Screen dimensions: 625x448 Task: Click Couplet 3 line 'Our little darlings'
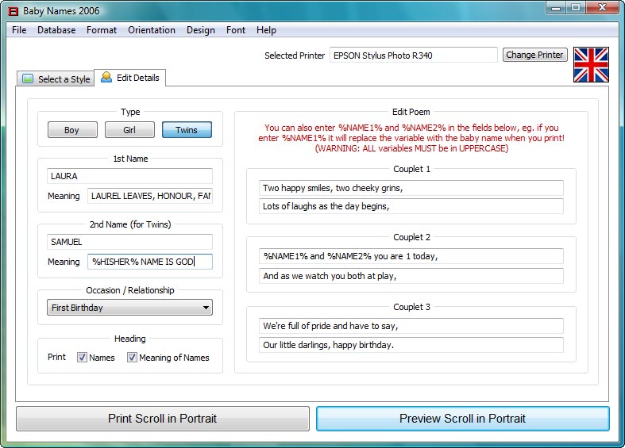411,345
